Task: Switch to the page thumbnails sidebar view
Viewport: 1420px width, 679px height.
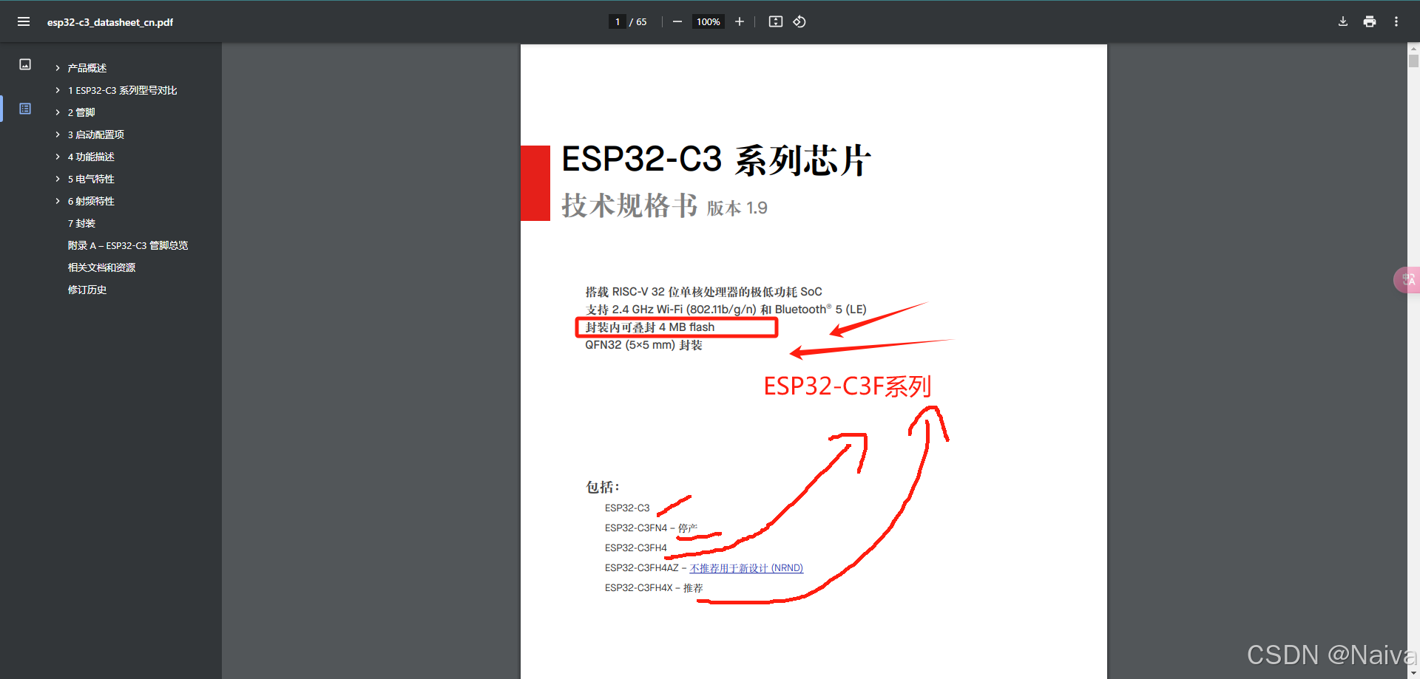Action: (x=24, y=64)
